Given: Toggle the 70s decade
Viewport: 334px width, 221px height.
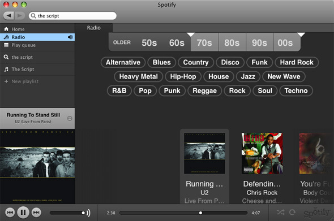Looking at the screenshot, I should pyautogui.click(x=204, y=43).
